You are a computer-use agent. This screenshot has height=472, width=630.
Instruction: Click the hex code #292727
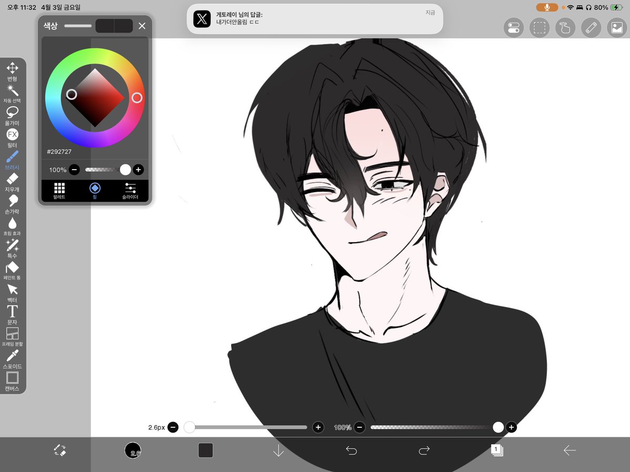pyautogui.click(x=59, y=152)
